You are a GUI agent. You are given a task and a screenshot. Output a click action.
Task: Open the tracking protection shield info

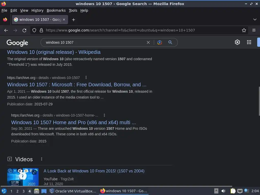[x=34, y=30]
